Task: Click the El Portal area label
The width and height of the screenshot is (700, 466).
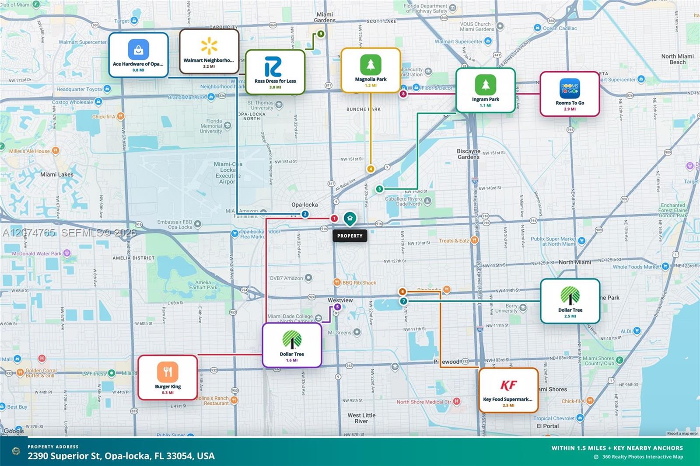Action: [548, 426]
